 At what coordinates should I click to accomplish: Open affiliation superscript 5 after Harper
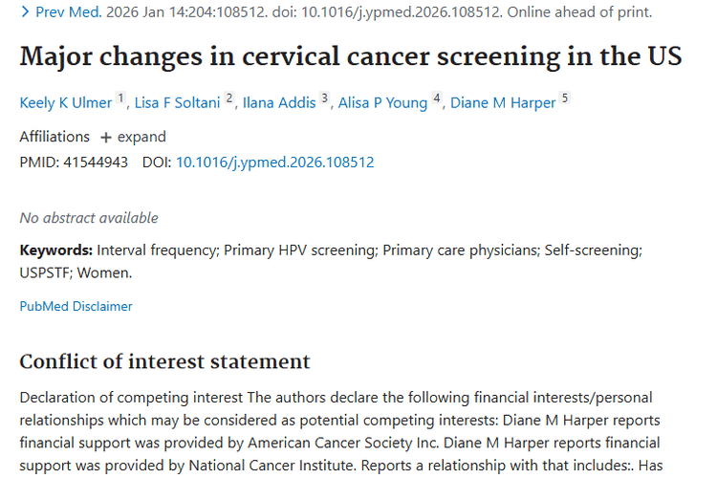564,98
